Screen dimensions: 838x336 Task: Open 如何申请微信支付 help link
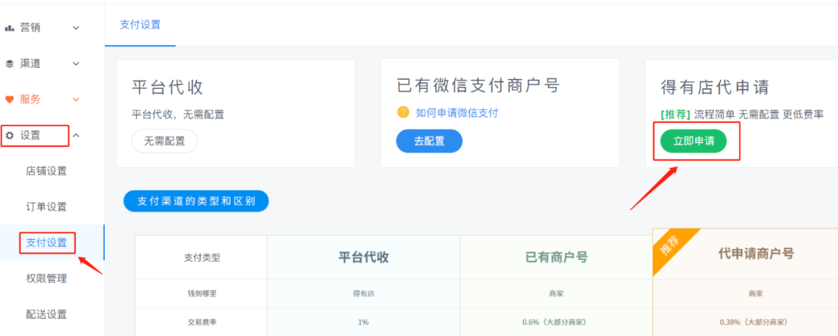coord(456,112)
